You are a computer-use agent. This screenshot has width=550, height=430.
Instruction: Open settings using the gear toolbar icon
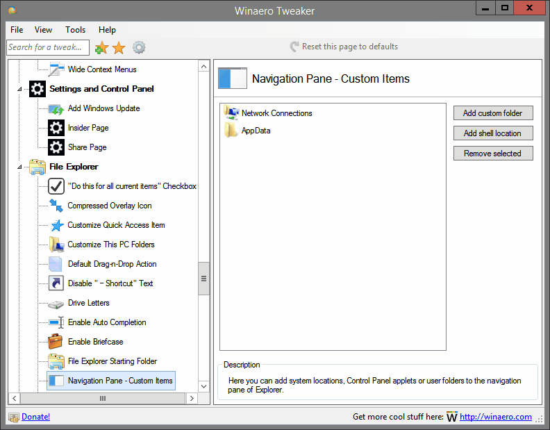click(139, 47)
